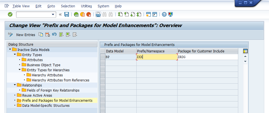Click the Dialog Structure panel header
The image size is (269, 113).
pos(52,44)
